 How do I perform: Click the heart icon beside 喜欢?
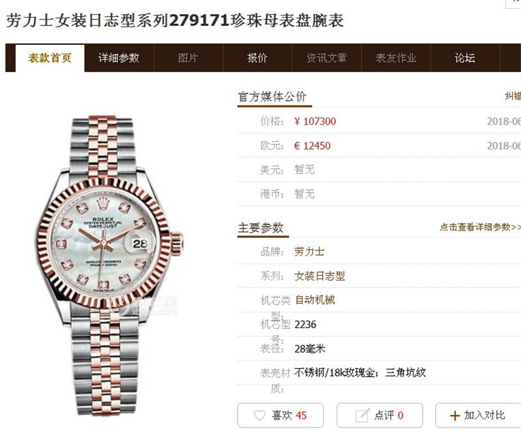point(259,415)
